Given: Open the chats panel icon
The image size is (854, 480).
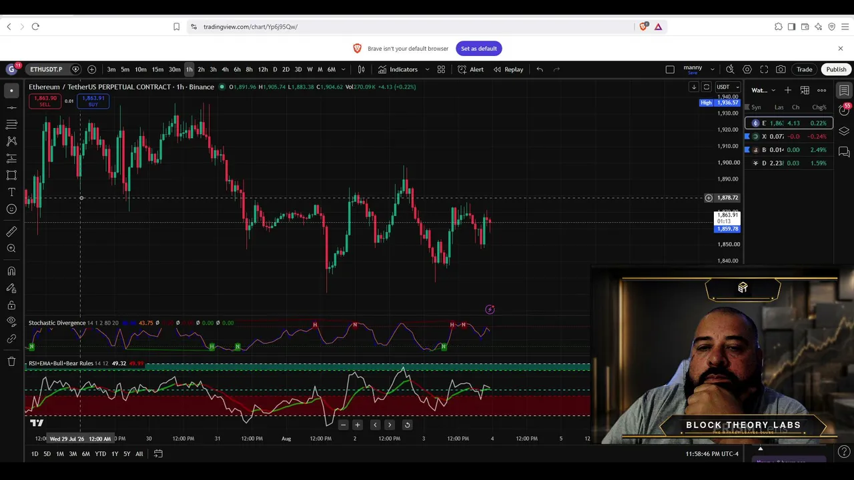Looking at the screenshot, I should tap(844, 153).
